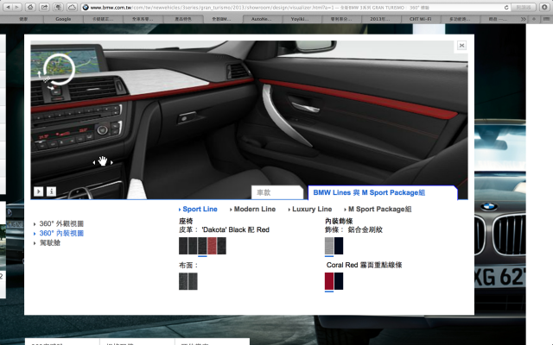Open the Yoyiki... bookmark
The width and height of the screenshot is (553, 345).
coord(300,19)
